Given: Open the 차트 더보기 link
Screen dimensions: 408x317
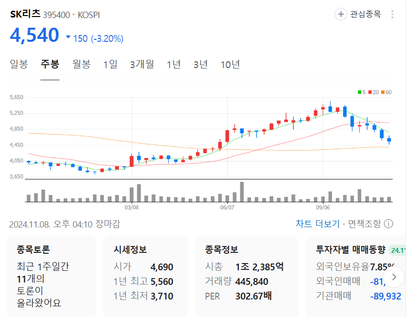Looking at the screenshot, I should tap(318, 224).
